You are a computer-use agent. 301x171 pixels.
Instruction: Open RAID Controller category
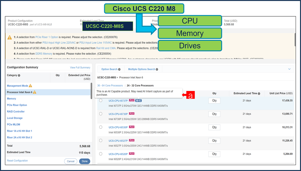(x=16, y=111)
